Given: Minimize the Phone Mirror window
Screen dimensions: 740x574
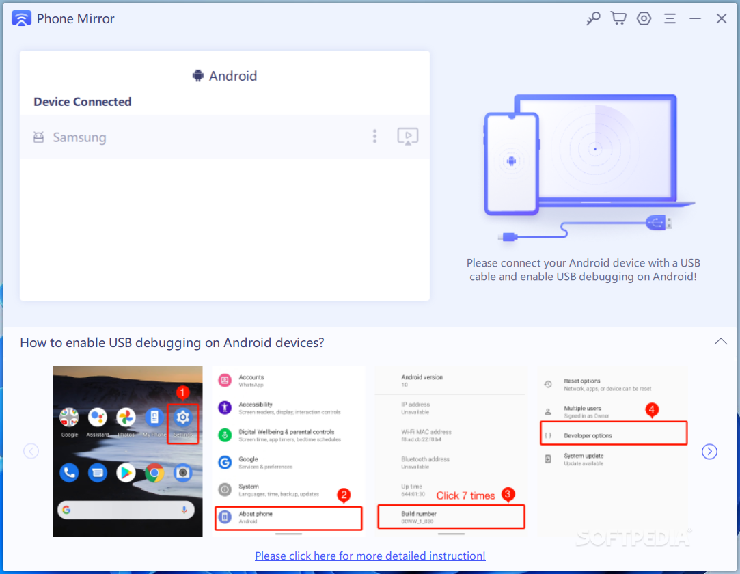Looking at the screenshot, I should click(x=695, y=18).
